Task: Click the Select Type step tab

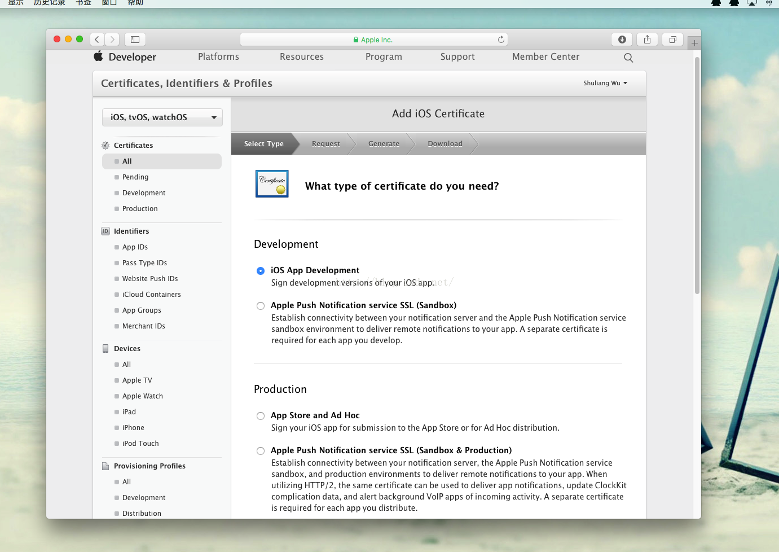Action: pos(264,144)
